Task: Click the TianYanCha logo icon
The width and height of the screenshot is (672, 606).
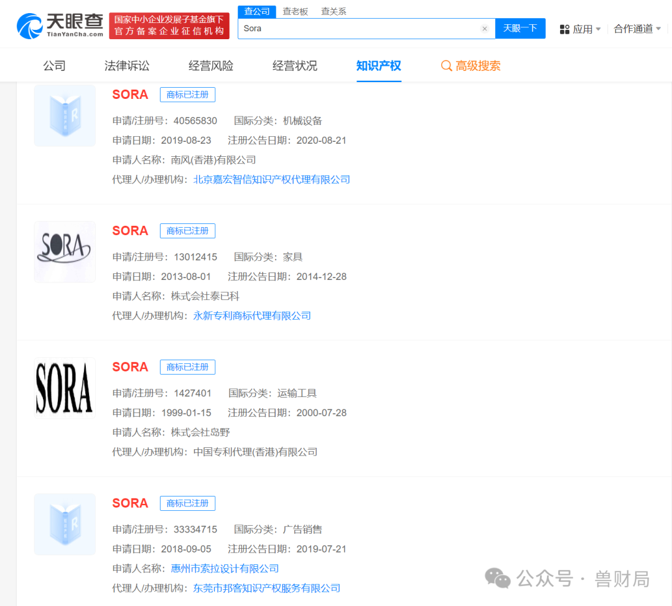Action: 30,26
